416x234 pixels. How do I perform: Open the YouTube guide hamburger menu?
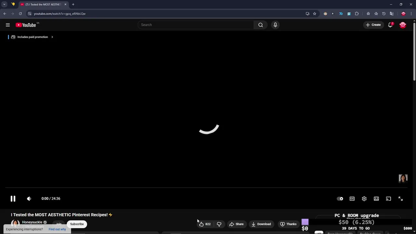(x=8, y=25)
